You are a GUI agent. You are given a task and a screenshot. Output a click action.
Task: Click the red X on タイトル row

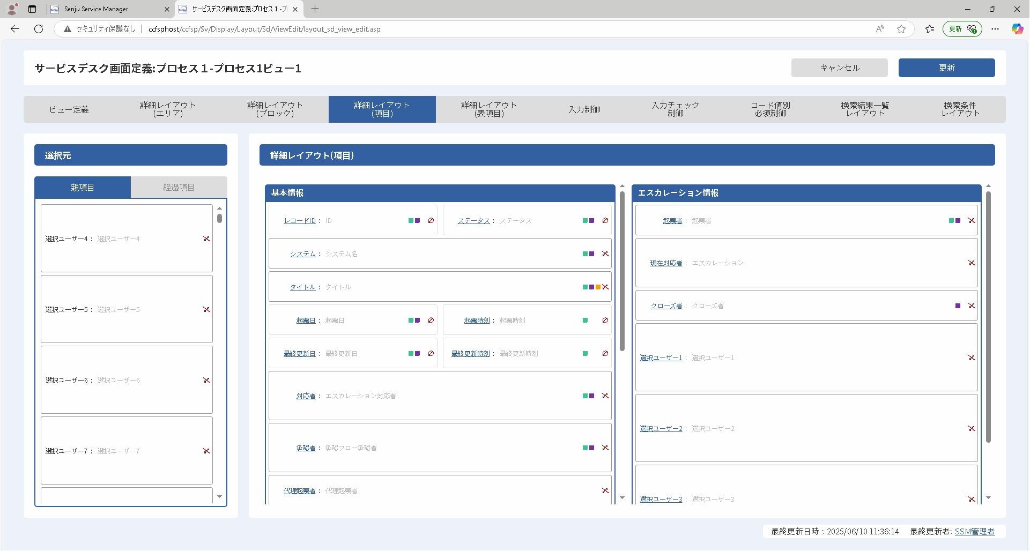coord(605,287)
